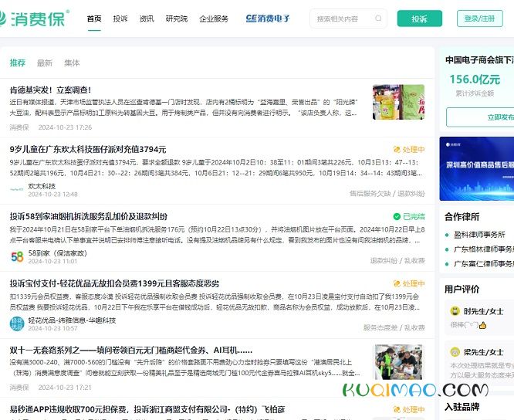514x420 pixels.
Task: Open complaint 易秒通APP违规收取700元担保费
Action: point(147,409)
